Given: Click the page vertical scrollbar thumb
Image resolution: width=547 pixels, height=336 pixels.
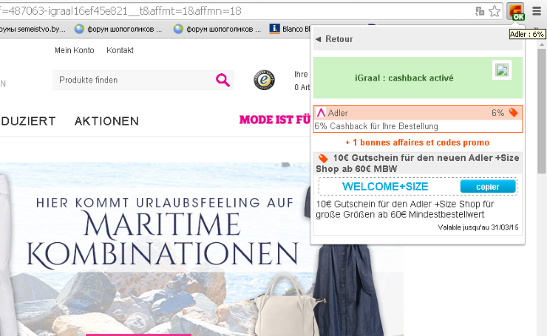Looking at the screenshot, I should (541, 111).
